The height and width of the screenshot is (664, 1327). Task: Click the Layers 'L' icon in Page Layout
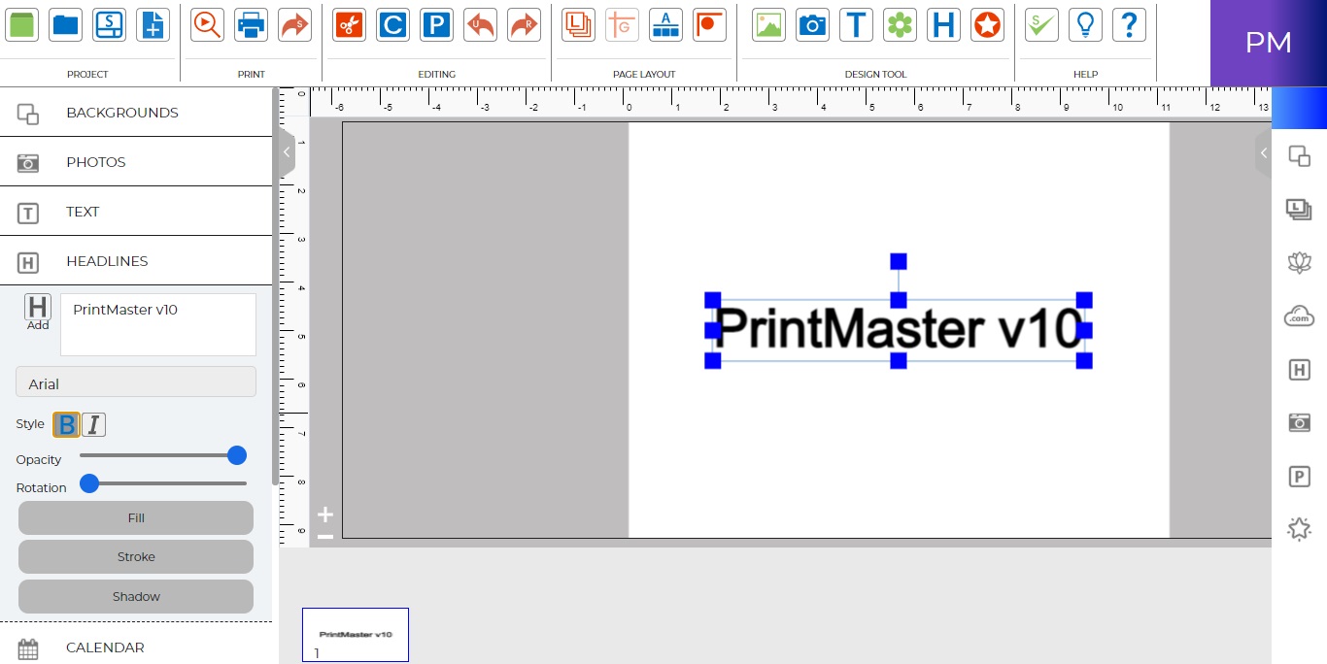(578, 24)
